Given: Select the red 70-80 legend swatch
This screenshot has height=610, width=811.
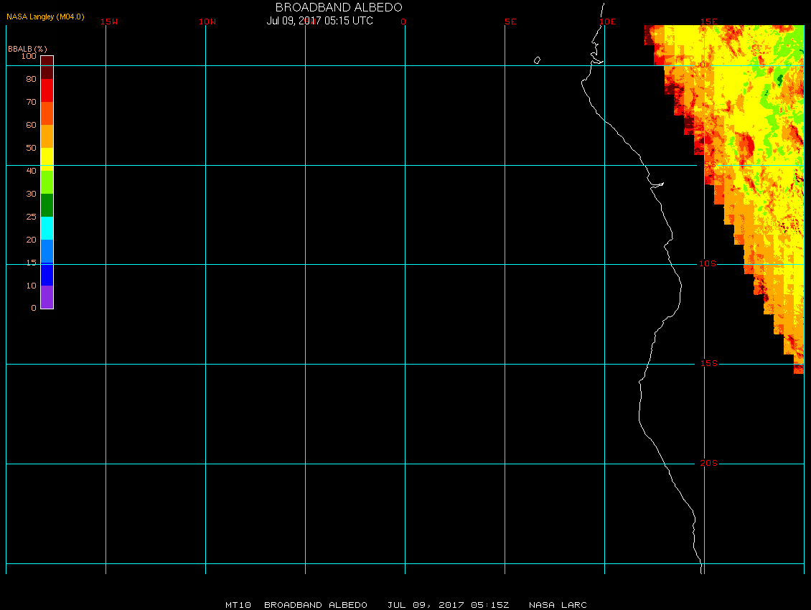Looking at the screenshot, I should [x=47, y=90].
